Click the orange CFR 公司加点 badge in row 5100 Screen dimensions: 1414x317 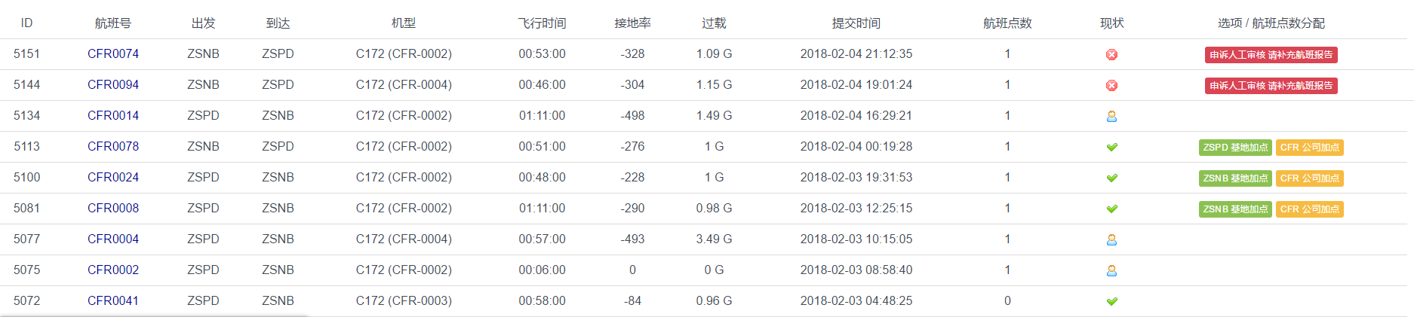pyautogui.click(x=1310, y=178)
